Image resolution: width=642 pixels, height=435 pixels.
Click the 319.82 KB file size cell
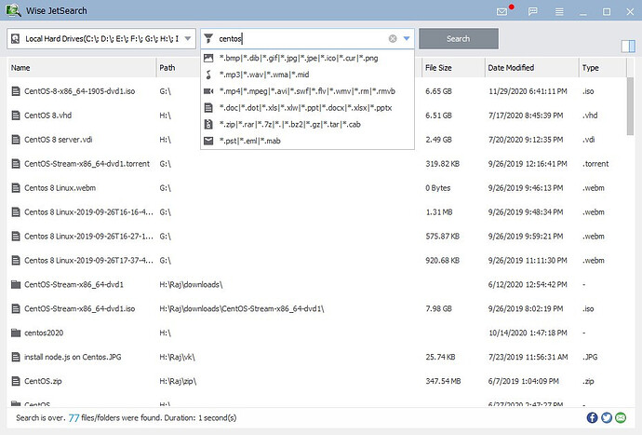click(442, 164)
